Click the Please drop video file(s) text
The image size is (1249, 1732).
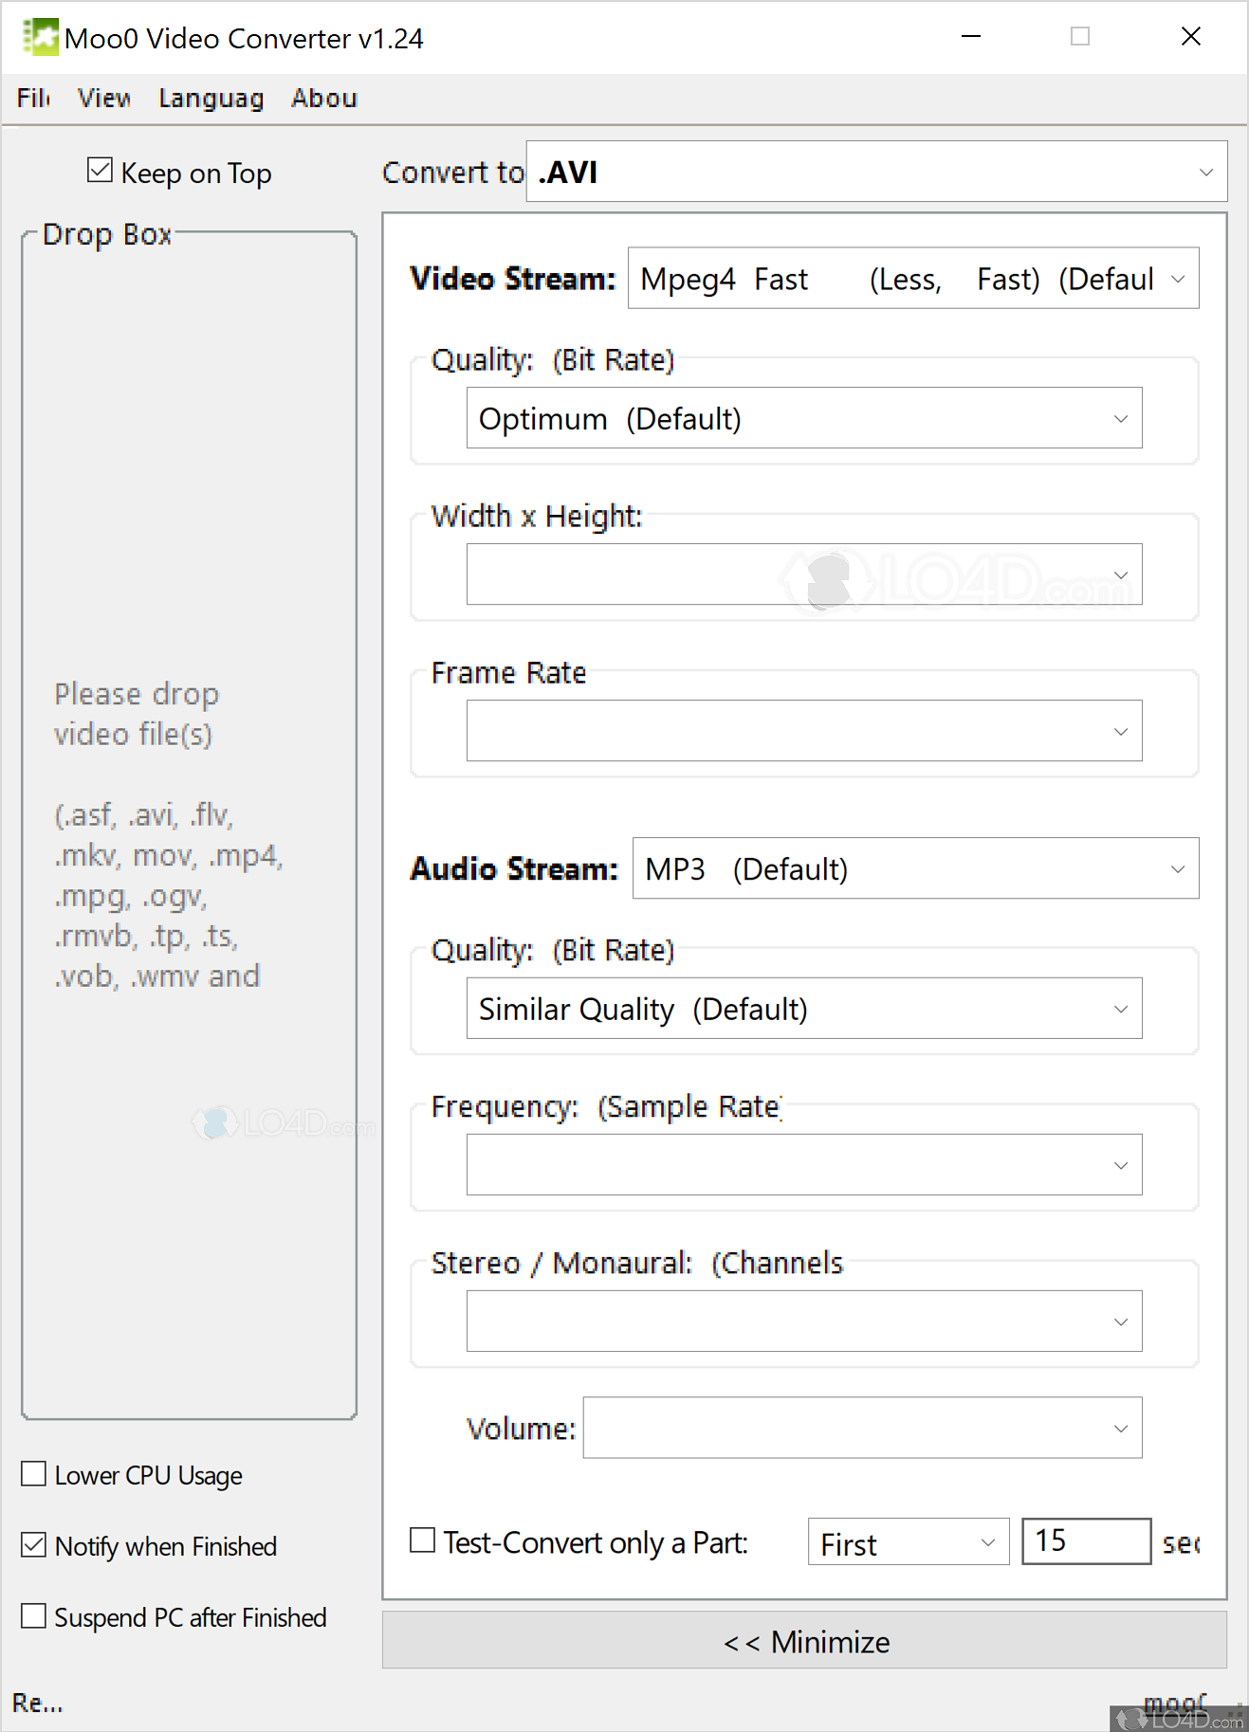[137, 714]
